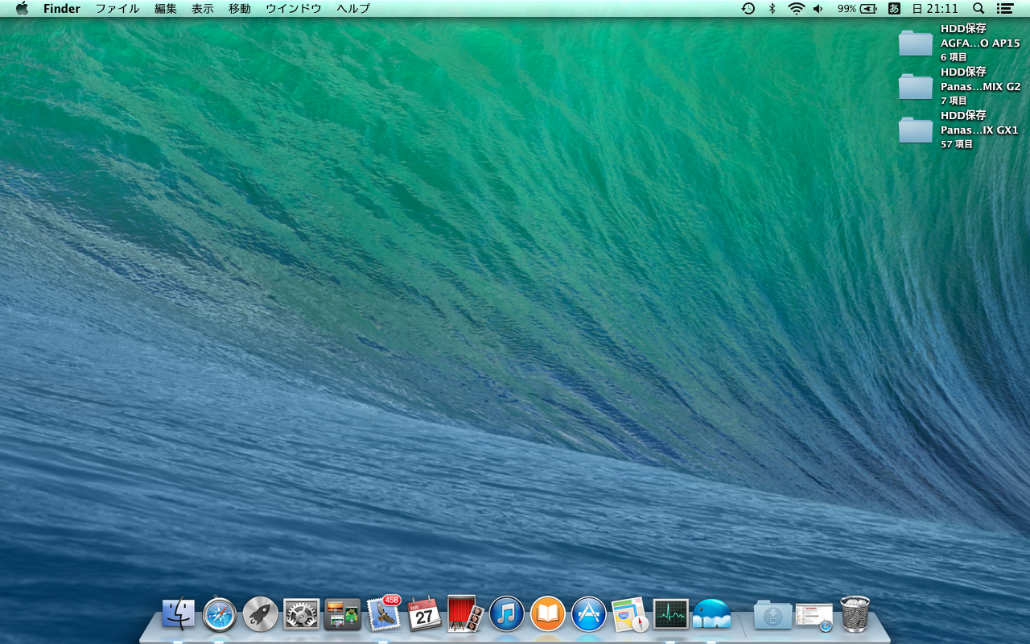Launch Launchpad via the rocket icon
The width and height of the screenshot is (1030, 644).
(261, 614)
